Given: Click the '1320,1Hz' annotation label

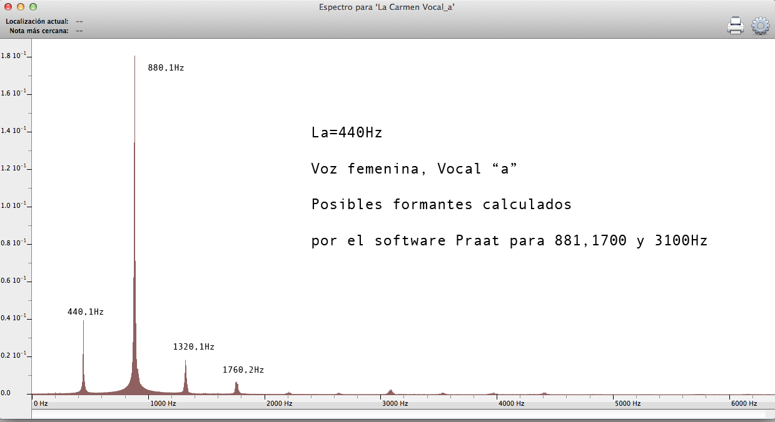Looking at the screenshot, I should 194,346.
